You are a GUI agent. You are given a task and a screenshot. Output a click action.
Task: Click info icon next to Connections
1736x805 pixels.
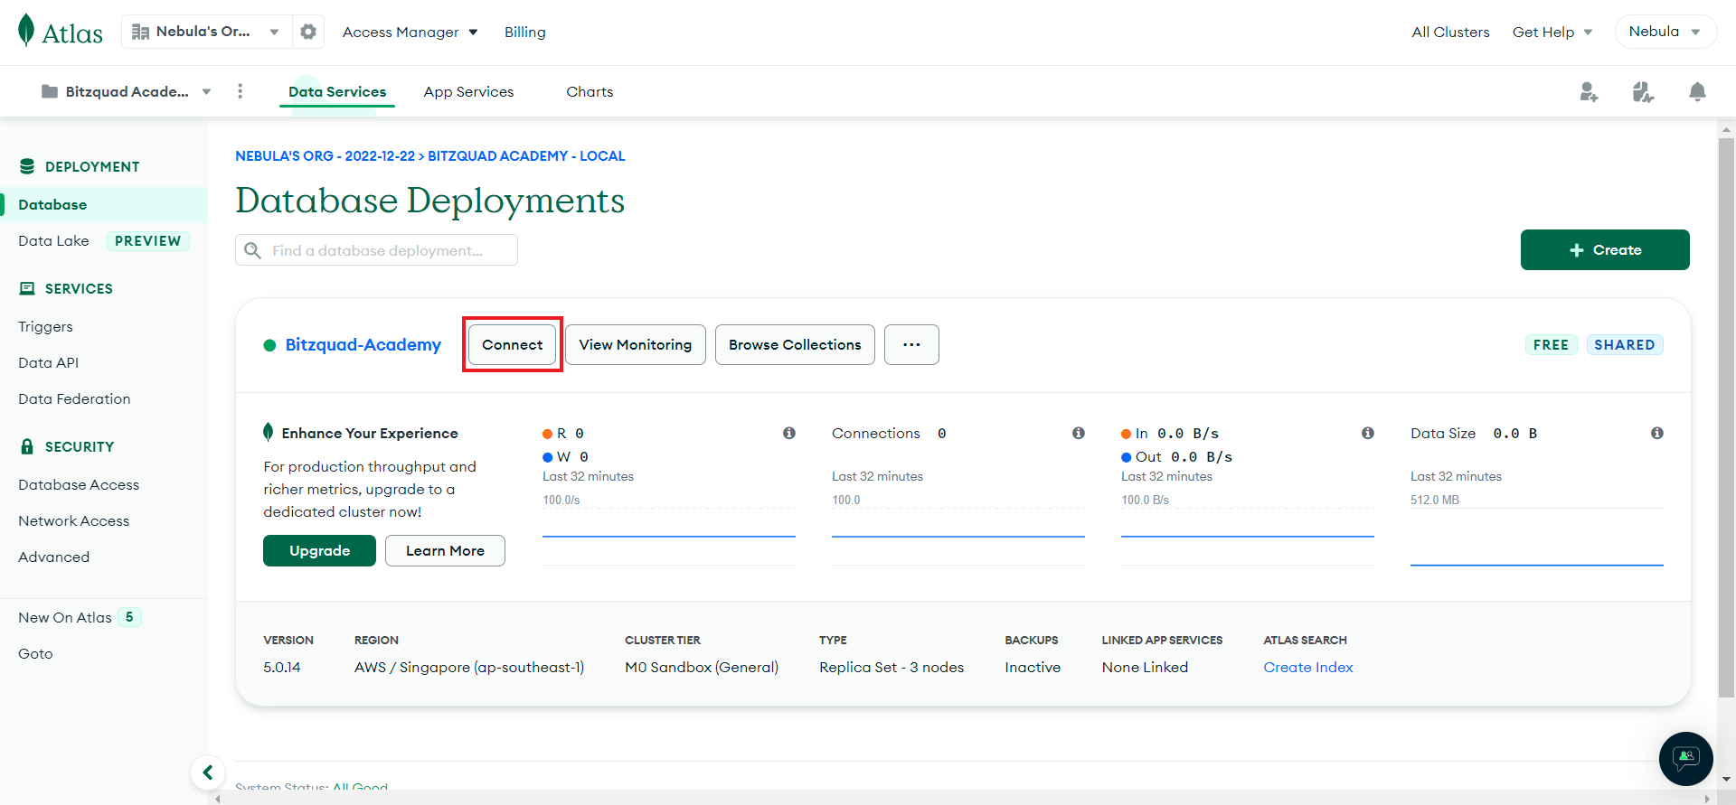click(1079, 433)
